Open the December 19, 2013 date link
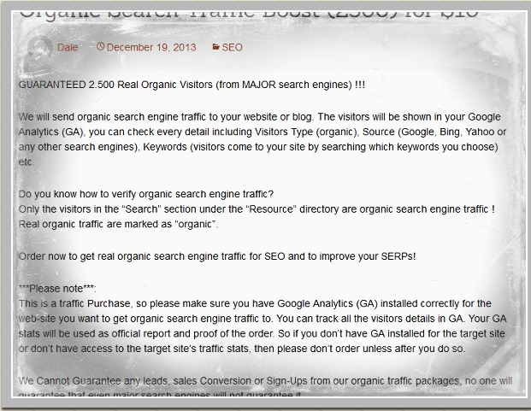The height and width of the screenshot is (411, 531). 150,47
